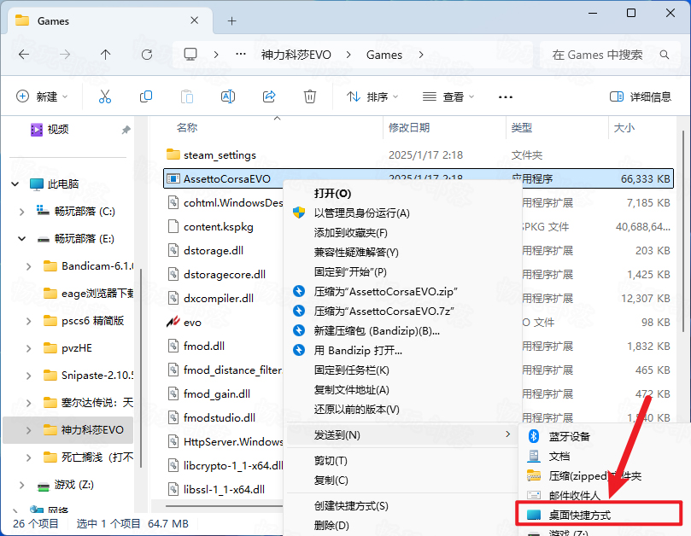Click the Rename icon in toolbar
691x536 pixels.
pyautogui.click(x=228, y=96)
